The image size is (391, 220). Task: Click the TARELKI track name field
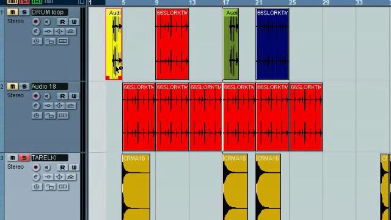(x=49, y=158)
